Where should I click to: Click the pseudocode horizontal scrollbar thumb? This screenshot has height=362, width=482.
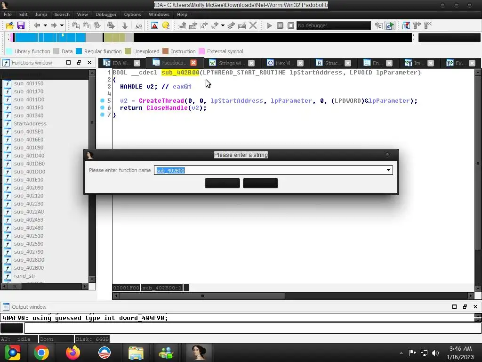click(202, 296)
